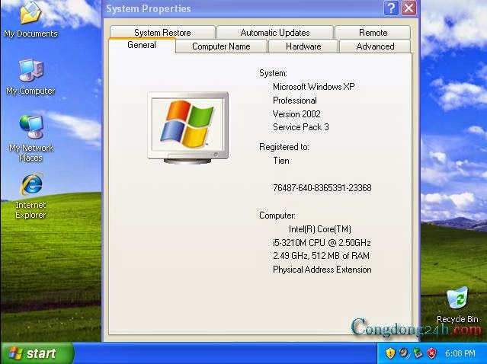Open the Start menu
The image size is (487, 364).
(x=37, y=353)
